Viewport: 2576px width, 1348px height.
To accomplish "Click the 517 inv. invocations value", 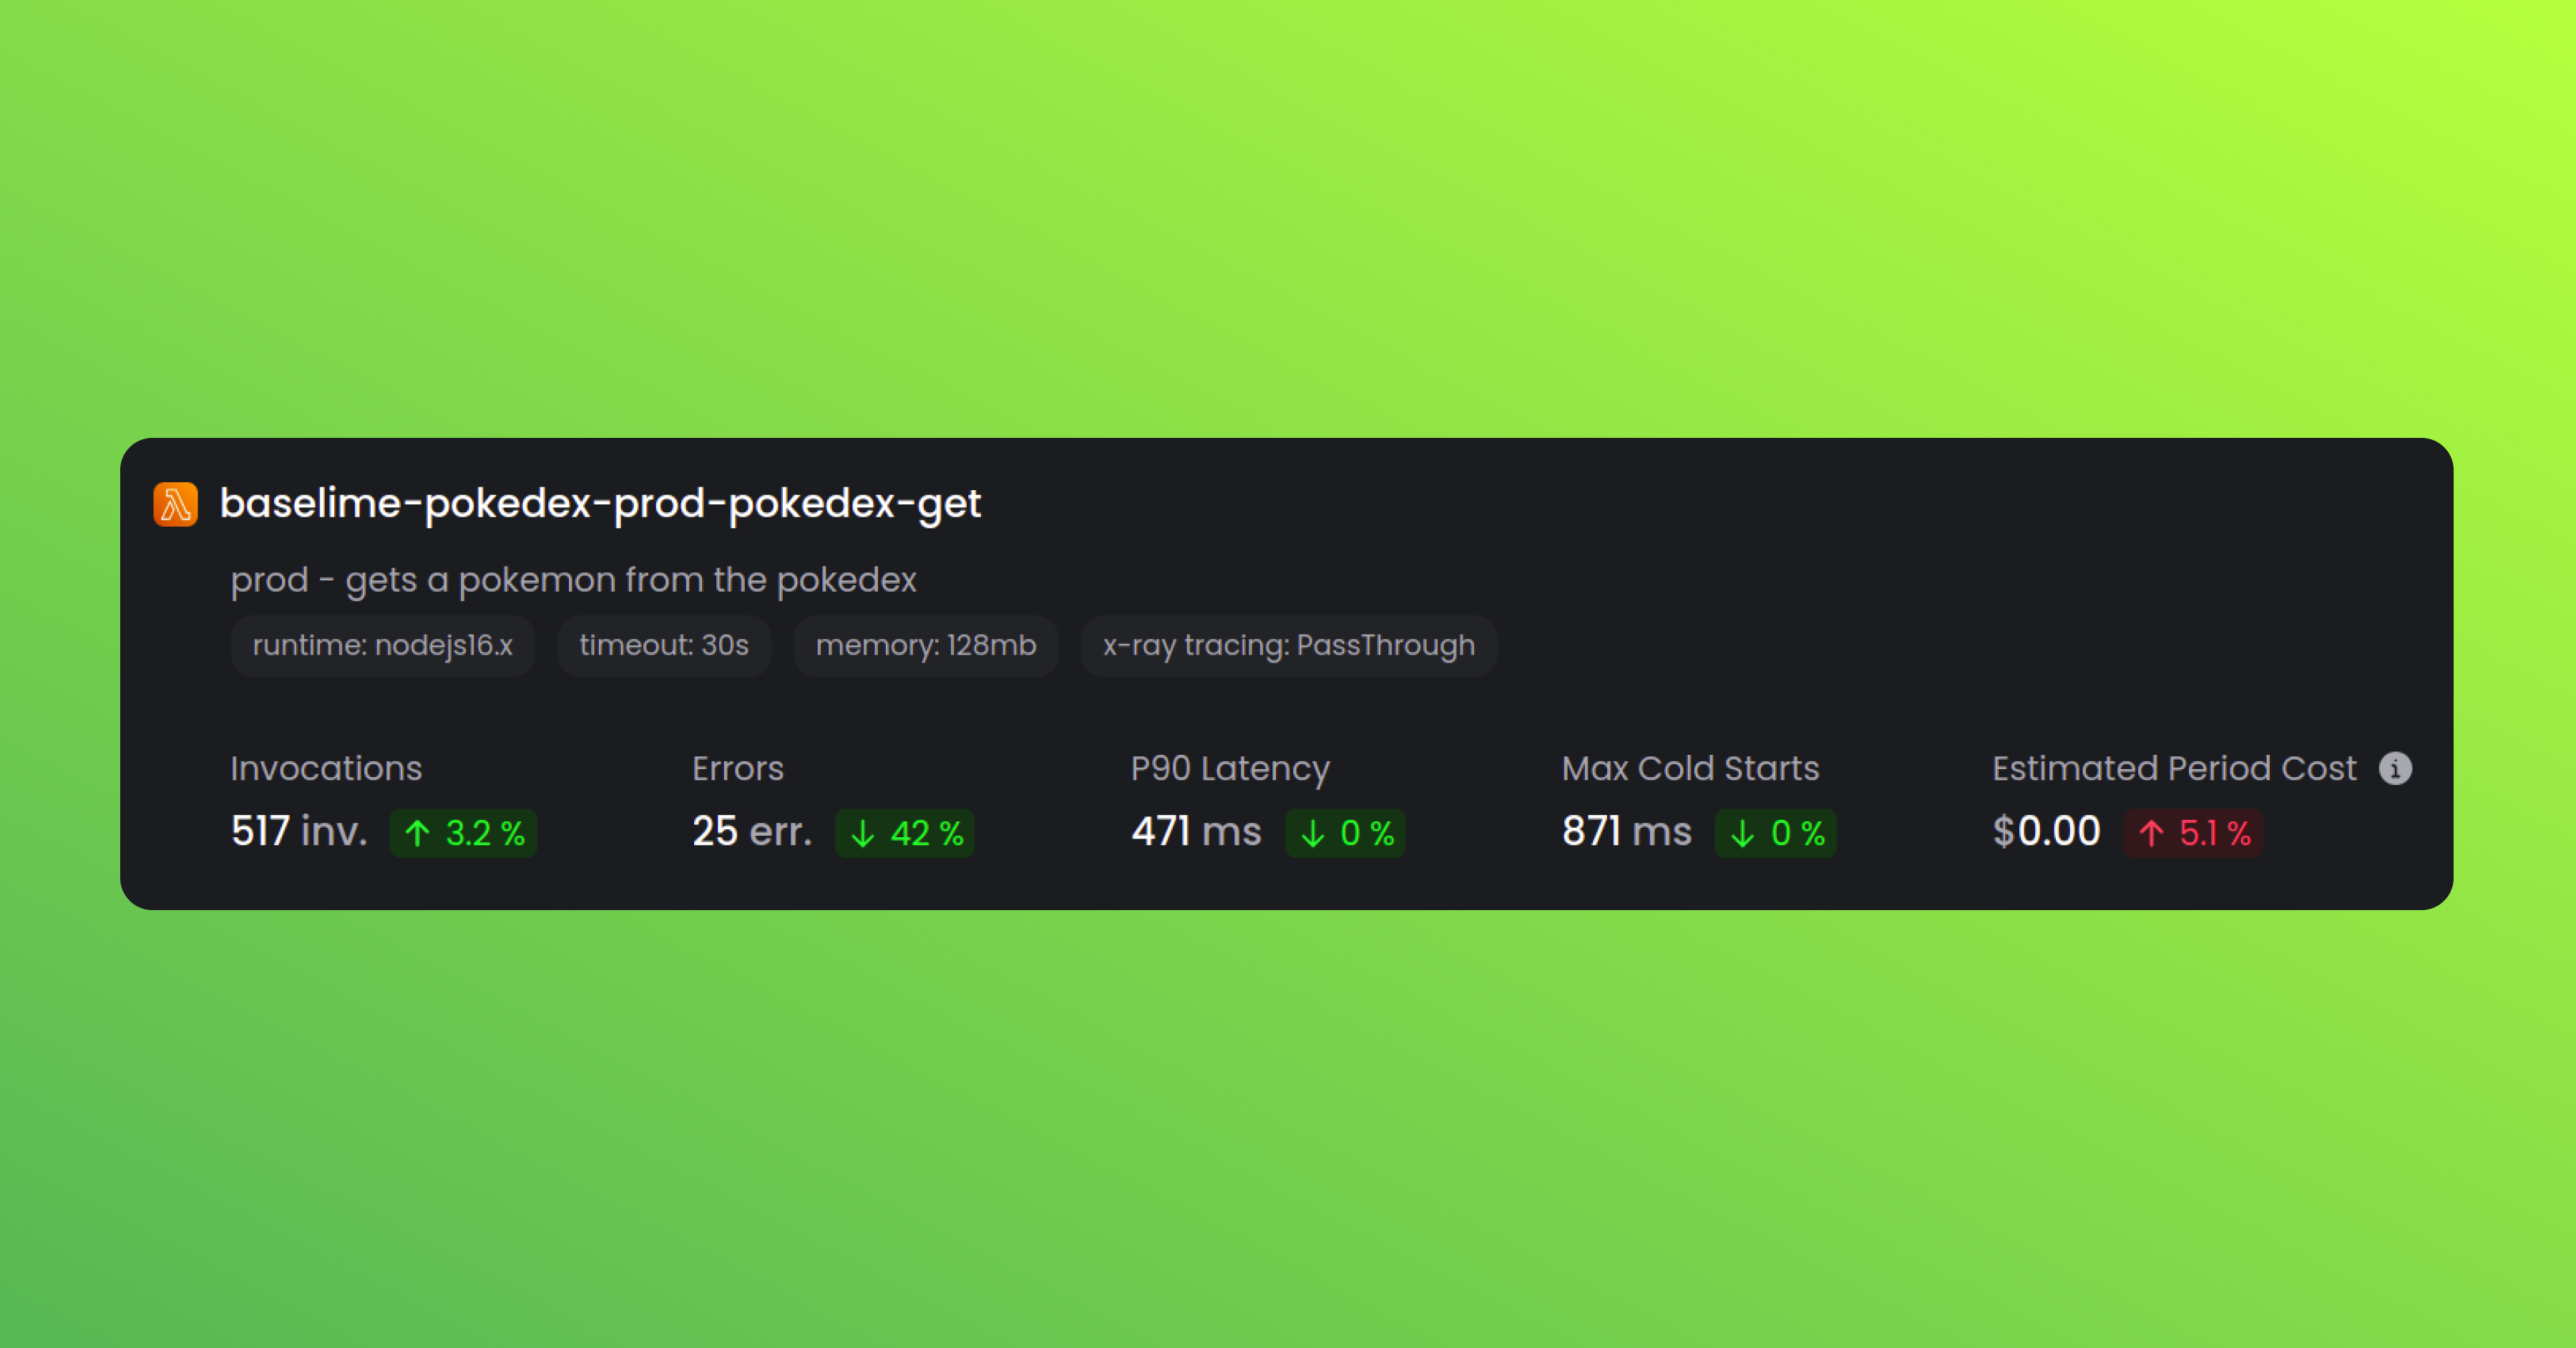I will (x=299, y=832).
